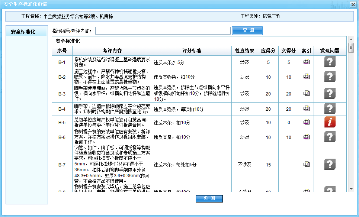This screenshot has width=359, height=217.
Task: Open the index book icon for row B-5
Action: point(306,122)
